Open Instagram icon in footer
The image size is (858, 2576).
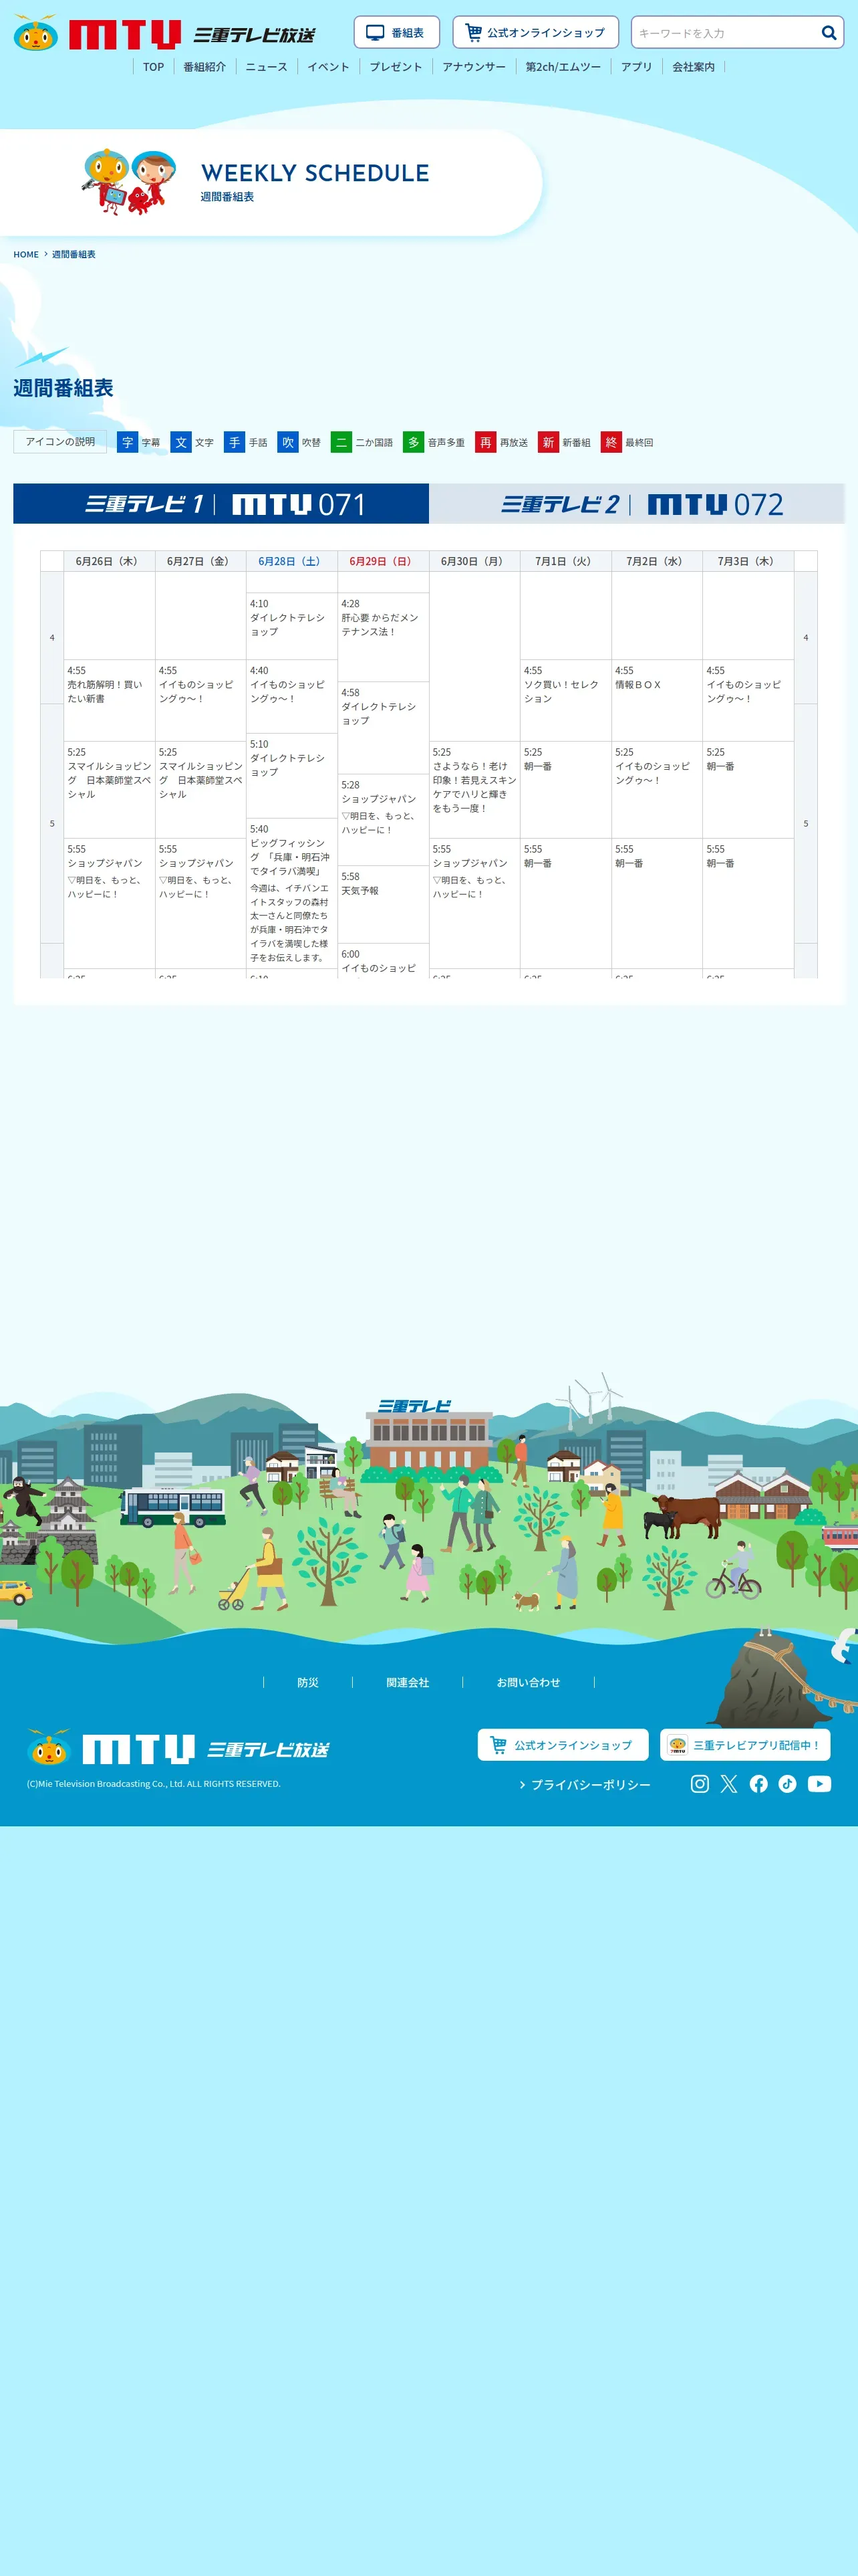[700, 1784]
